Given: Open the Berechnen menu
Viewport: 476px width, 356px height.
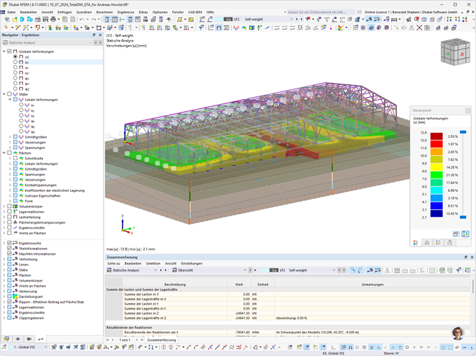Looking at the screenshot, I should pos(104,12).
